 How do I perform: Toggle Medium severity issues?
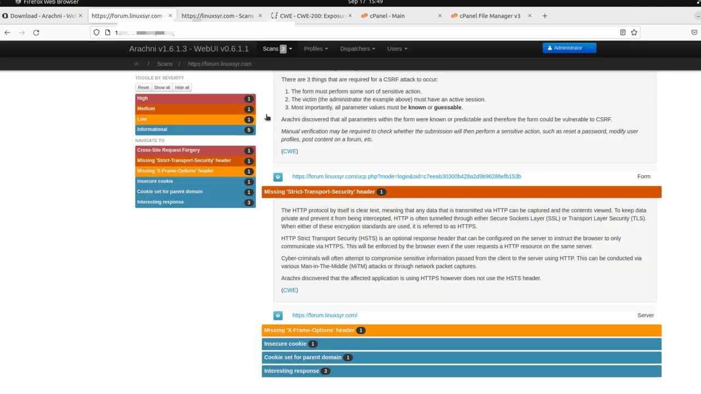tap(196, 109)
